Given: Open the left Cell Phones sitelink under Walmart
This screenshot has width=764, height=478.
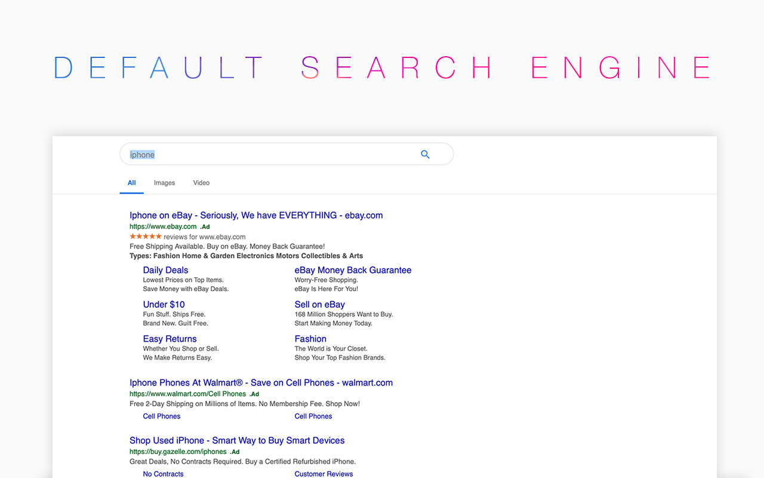Looking at the screenshot, I should [161, 416].
